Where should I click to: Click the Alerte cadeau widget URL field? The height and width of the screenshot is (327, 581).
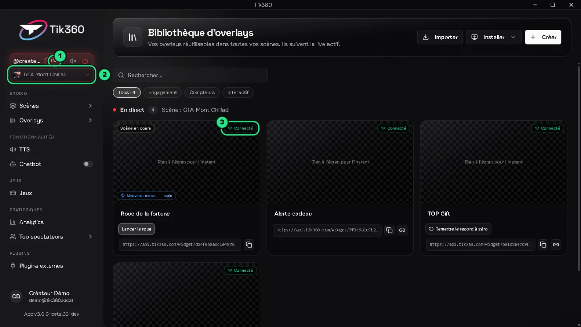coord(327,230)
